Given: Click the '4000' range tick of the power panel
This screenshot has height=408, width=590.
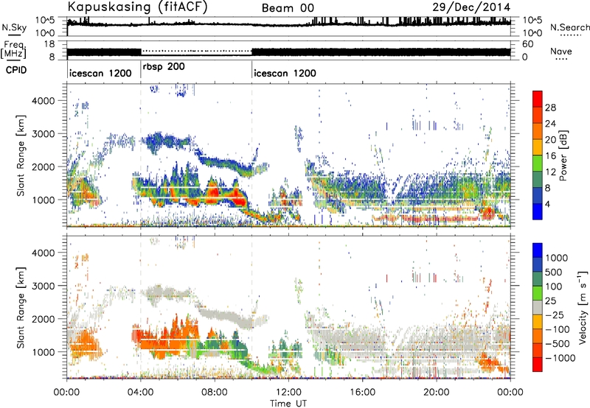Looking at the screenshot, I should (43, 101).
